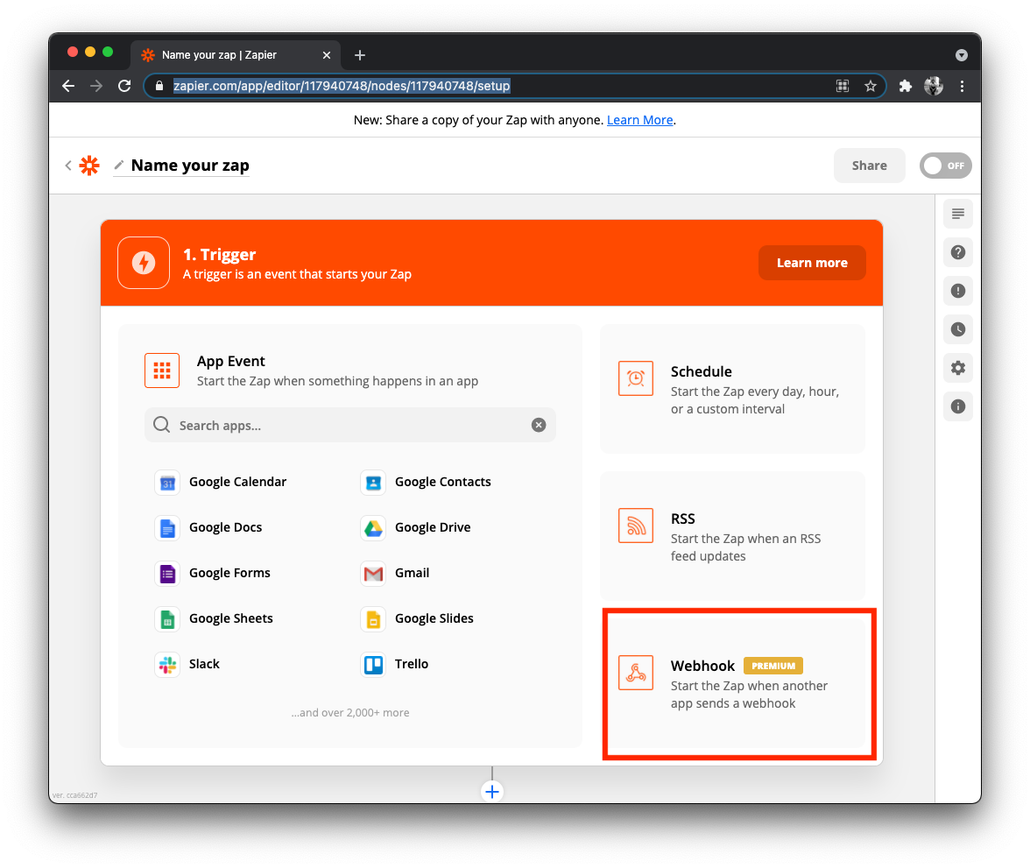The width and height of the screenshot is (1030, 868).
Task: Click the App Event grid icon
Action: [162, 370]
